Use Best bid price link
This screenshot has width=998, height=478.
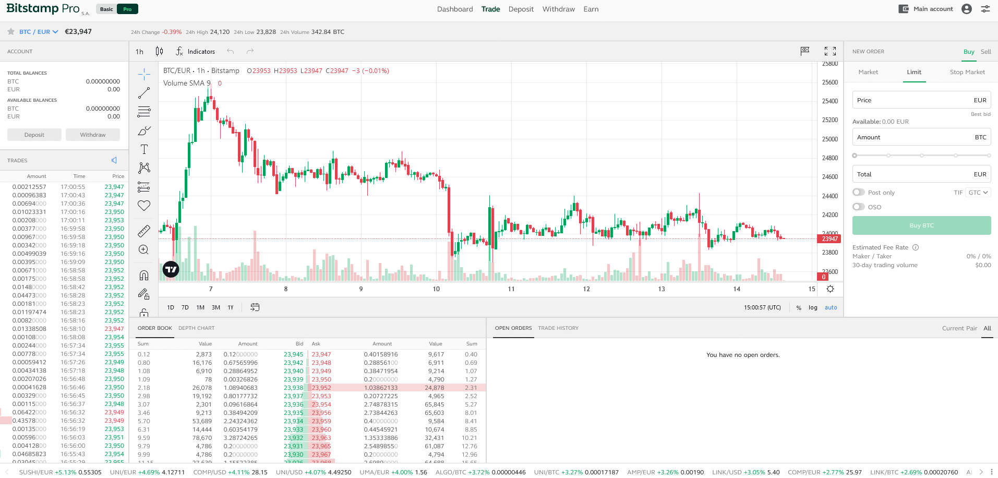pyautogui.click(x=980, y=114)
